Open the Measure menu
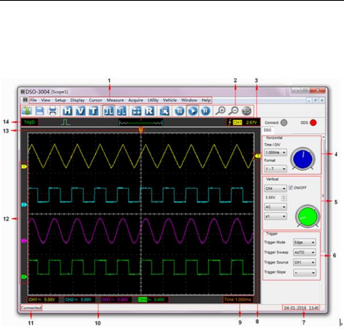The height and width of the screenshot is (329, 344). [115, 100]
